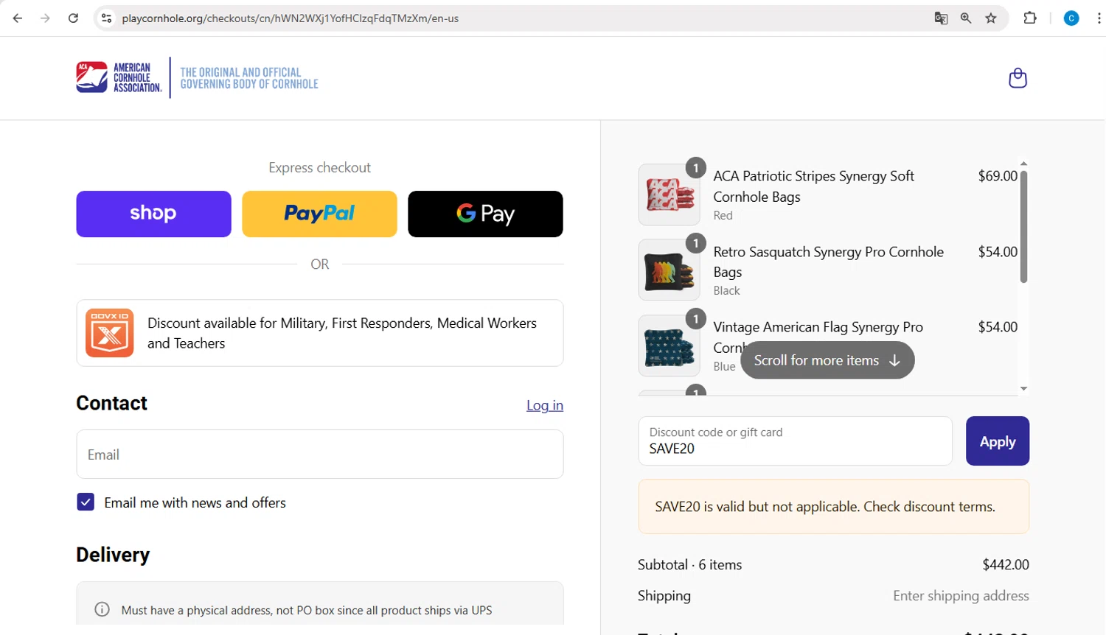Open the shopping bag cart icon
The height and width of the screenshot is (635, 1106).
point(1018,77)
